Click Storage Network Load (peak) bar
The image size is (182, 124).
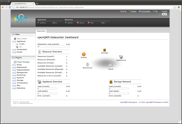(x=119, y=93)
